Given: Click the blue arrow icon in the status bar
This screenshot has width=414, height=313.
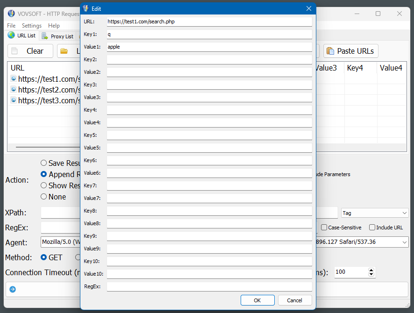Looking at the screenshot, I should (x=13, y=289).
